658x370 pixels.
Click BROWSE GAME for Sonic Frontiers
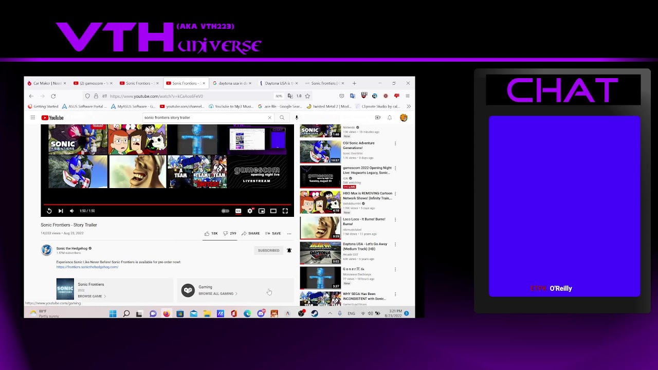coord(92,296)
